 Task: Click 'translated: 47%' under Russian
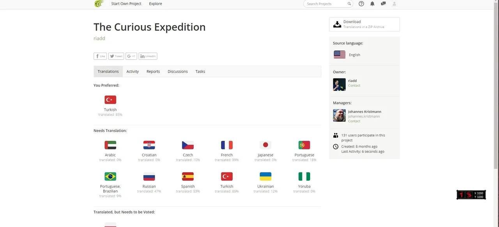[149, 191]
